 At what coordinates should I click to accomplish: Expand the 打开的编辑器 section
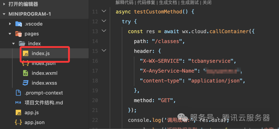point(4,4)
